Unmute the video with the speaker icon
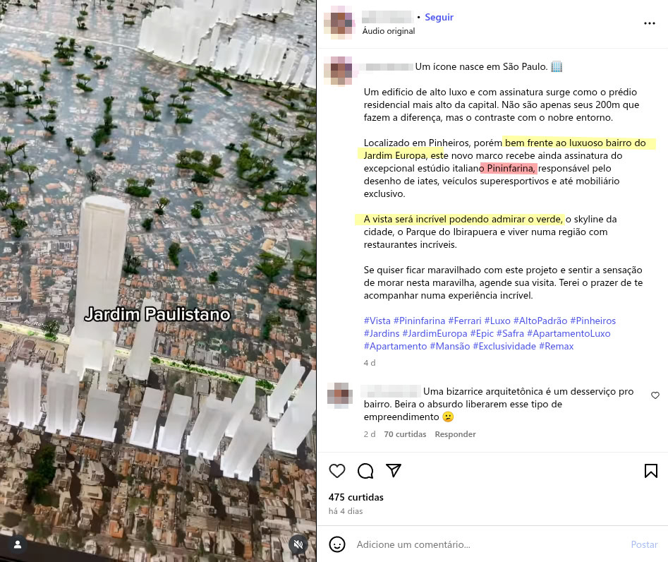The height and width of the screenshot is (562, 668). [x=298, y=544]
